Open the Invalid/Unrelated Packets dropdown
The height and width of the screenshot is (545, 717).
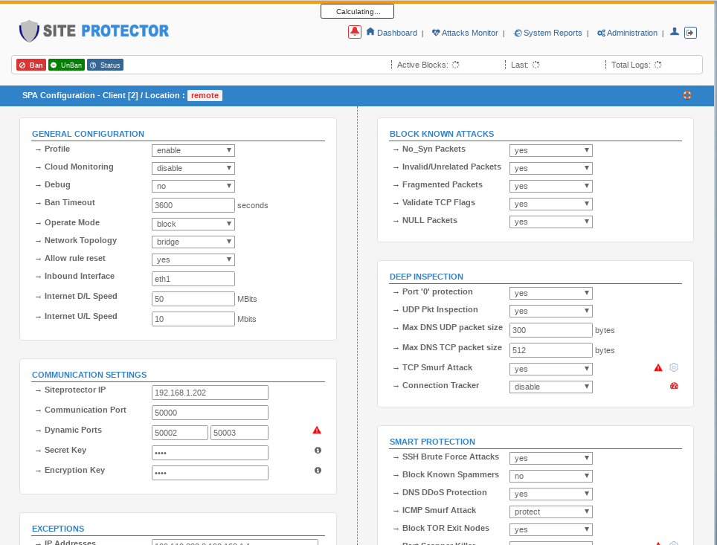click(550, 168)
